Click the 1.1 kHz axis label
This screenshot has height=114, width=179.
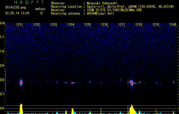click(x=3, y=37)
